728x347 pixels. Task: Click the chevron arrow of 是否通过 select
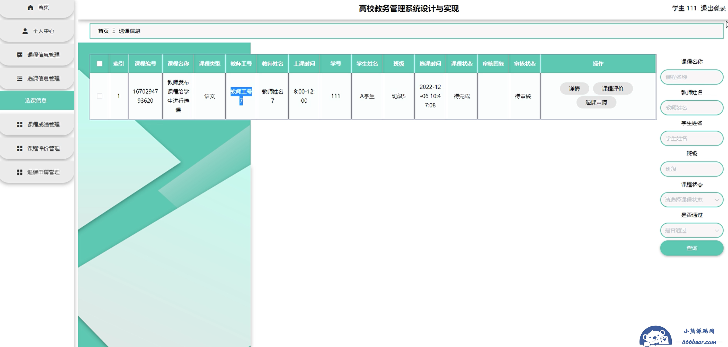717,230
